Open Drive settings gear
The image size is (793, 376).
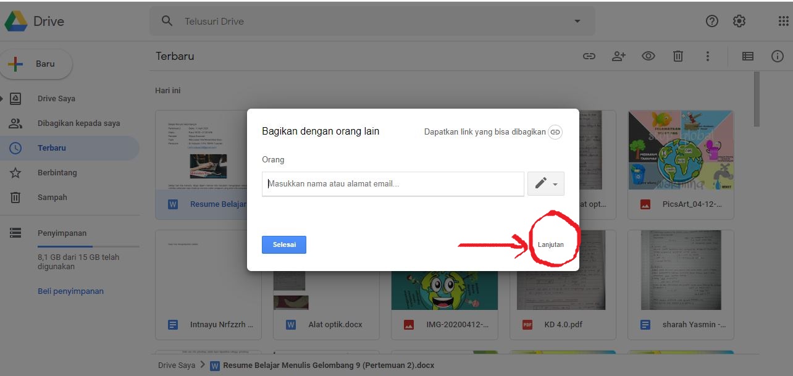pyautogui.click(x=739, y=20)
